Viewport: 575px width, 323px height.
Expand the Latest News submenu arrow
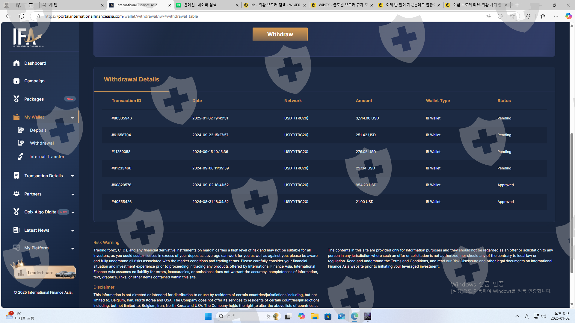pos(73,231)
